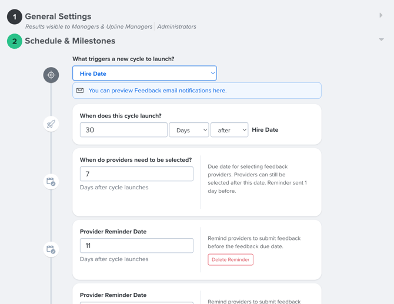This screenshot has width=394, height=304.
Task: Click the cycle launch input showing 30
Action: (123, 130)
